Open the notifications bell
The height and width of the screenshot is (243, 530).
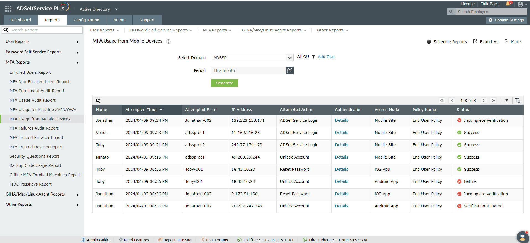coord(508,4)
